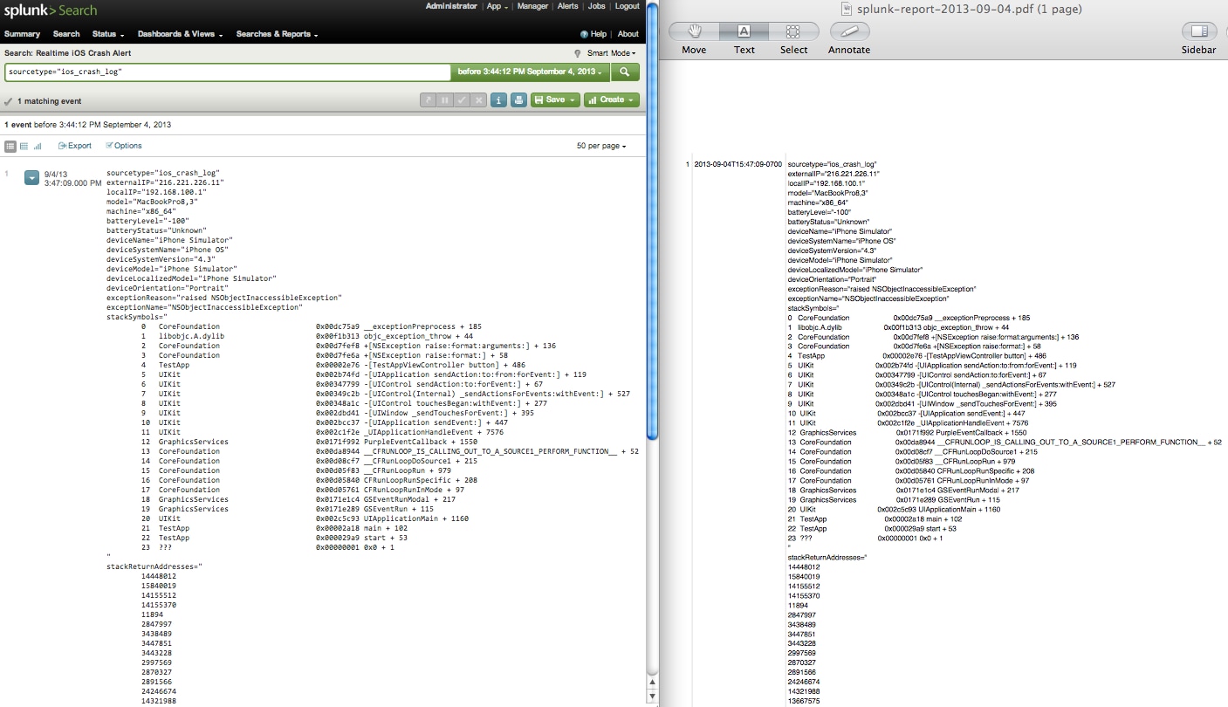This screenshot has width=1228, height=707.
Task: Open the results Options link
Action: [x=124, y=146]
